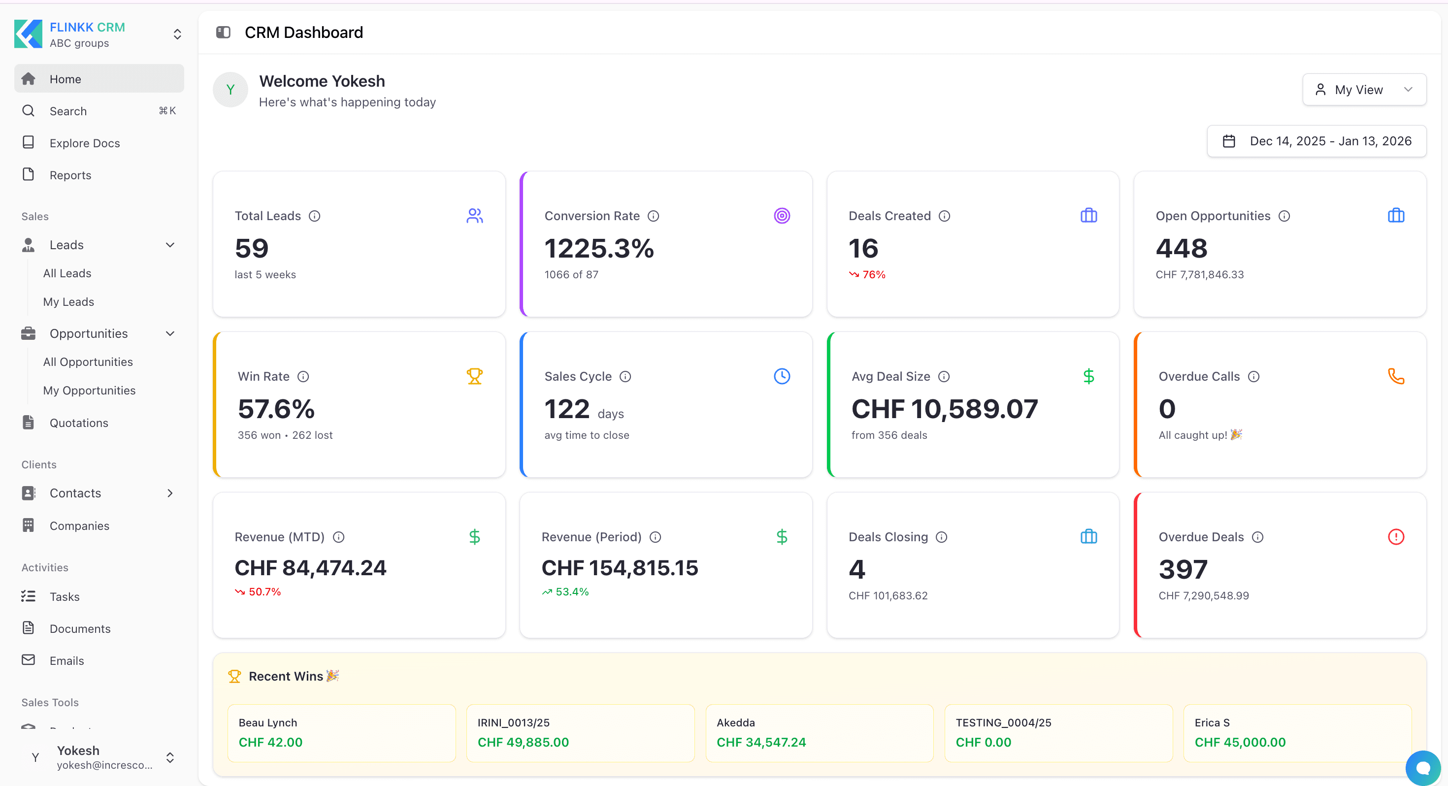Open the IRINI_0013/25 recent win
1448x786 pixels.
point(580,733)
